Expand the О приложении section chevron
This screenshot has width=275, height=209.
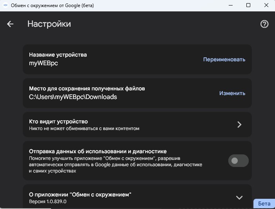(x=239, y=198)
